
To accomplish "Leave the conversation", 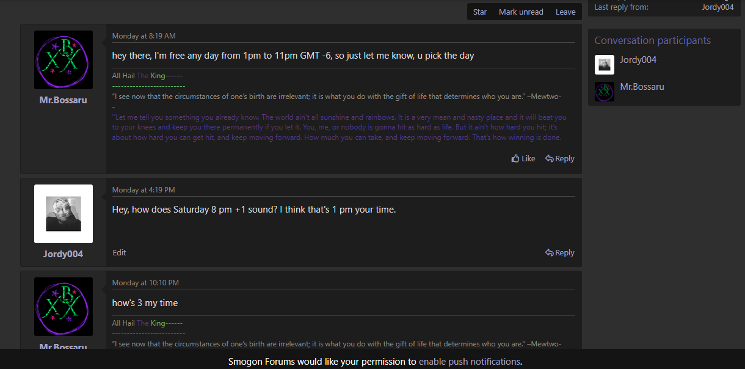I will click(565, 12).
